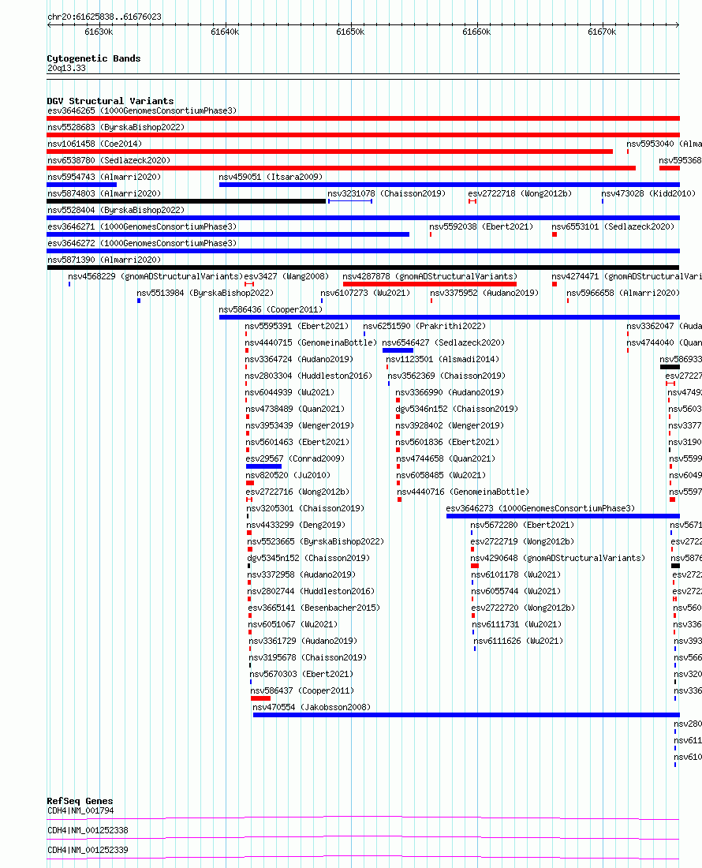This screenshot has height=868, width=702.
Task: Click the blue bar under esv3646273
Action: 563,517
